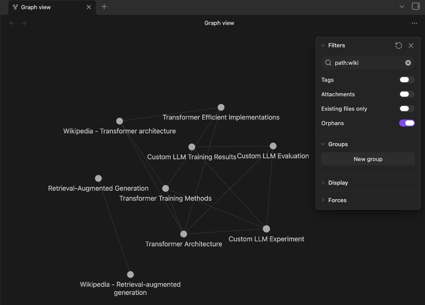The height and width of the screenshot is (305, 425).
Task: Open a new tab with plus icon
Action: click(x=104, y=7)
